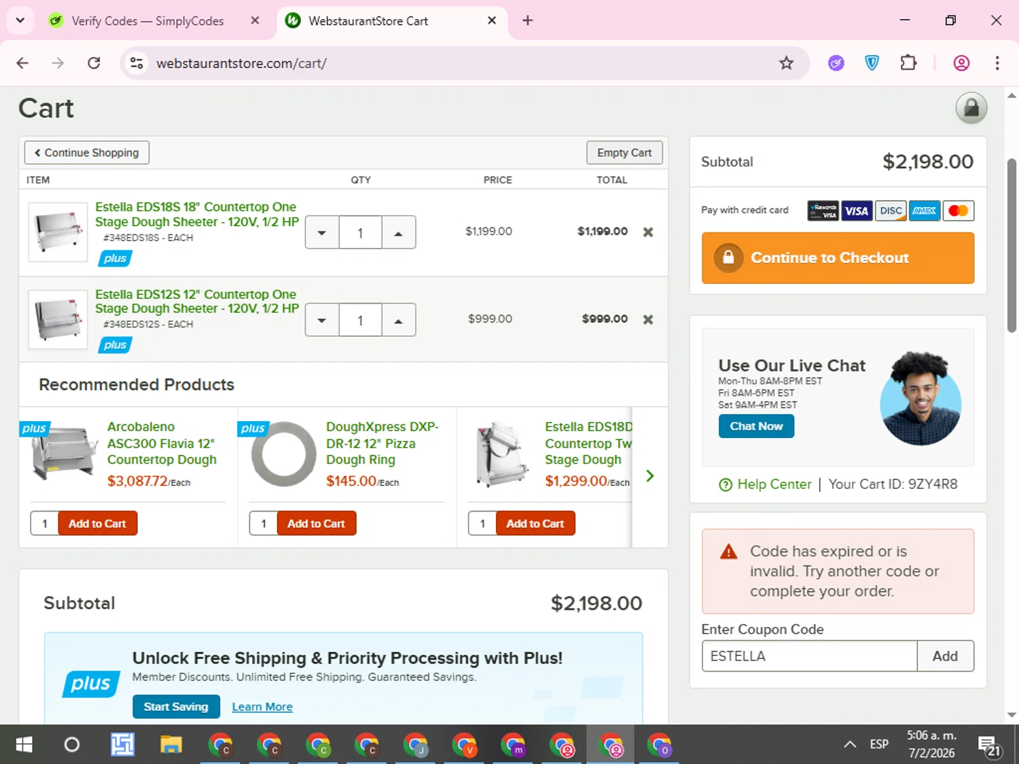The height and width of the screenshot is (764, 1019).
Task: Select the WebstaurantStore Cart tab
Action: [368, 21]
